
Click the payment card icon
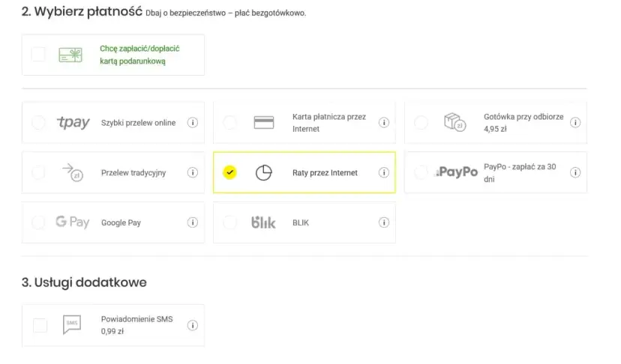pos(263,123)
